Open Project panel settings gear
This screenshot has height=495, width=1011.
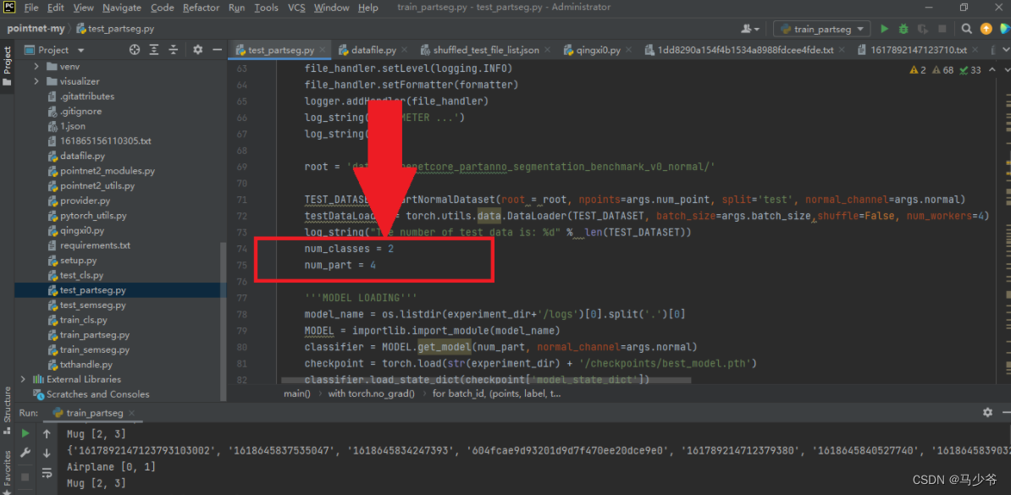pyautogui.click(x=198, y=50)
